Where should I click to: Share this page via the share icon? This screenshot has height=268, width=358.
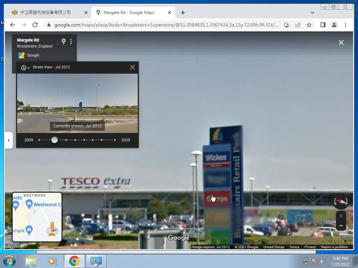coord(298,25)
